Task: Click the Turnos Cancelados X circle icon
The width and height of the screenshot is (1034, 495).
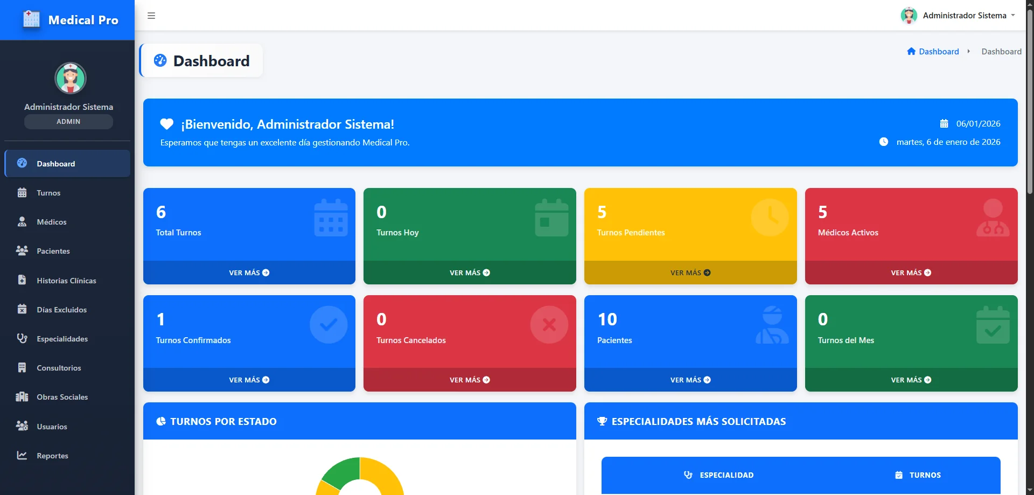Action: [549, 325]
